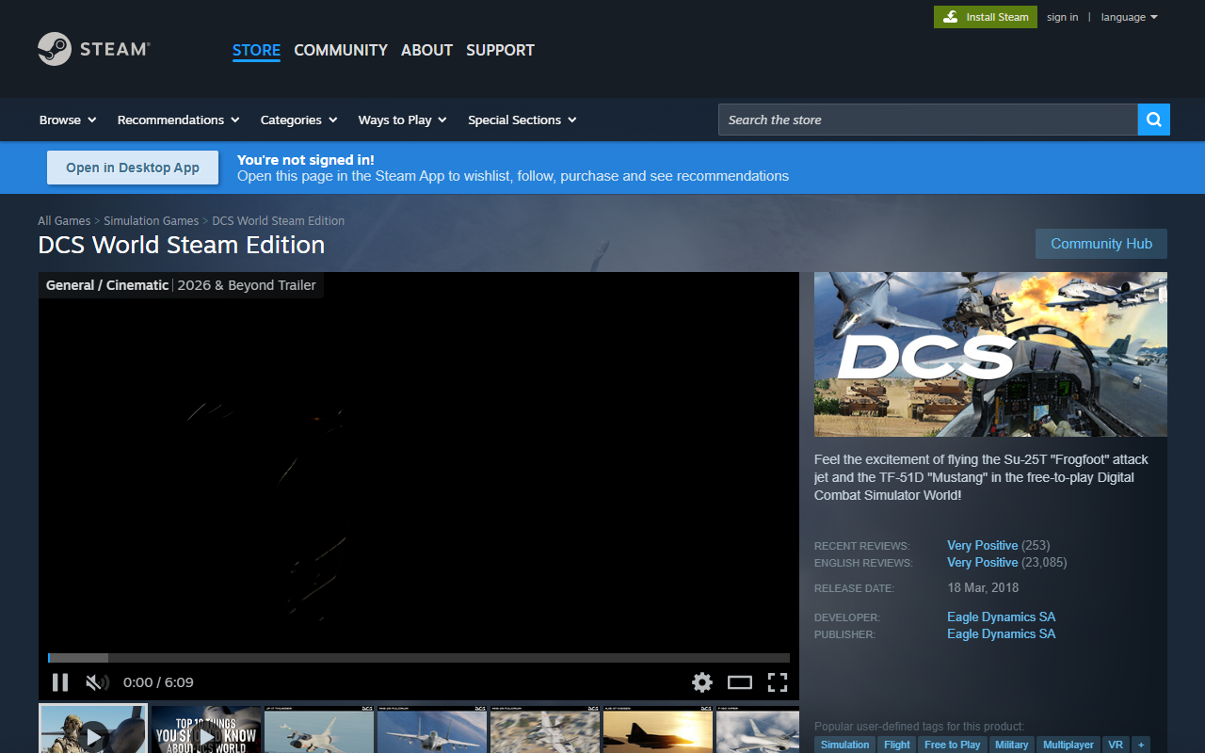Open the Community Hub

pos(1101,244)
